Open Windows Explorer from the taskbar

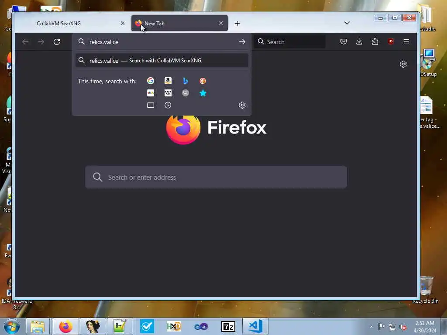pos(38,326)
